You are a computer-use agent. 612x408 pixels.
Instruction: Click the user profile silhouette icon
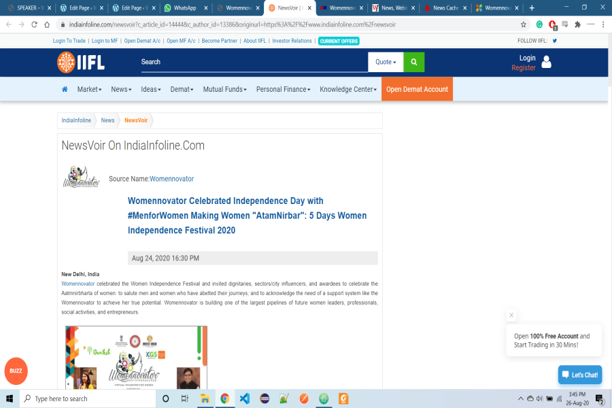[546, 63]
